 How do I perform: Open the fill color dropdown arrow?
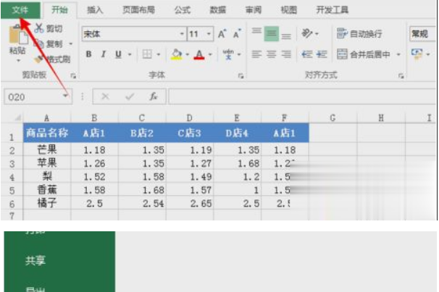coord(188,54)
